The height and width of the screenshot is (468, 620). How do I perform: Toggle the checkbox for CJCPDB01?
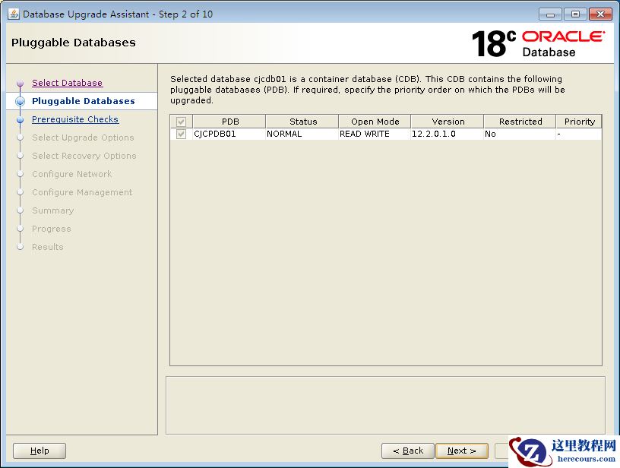click(x=181, y=134)
